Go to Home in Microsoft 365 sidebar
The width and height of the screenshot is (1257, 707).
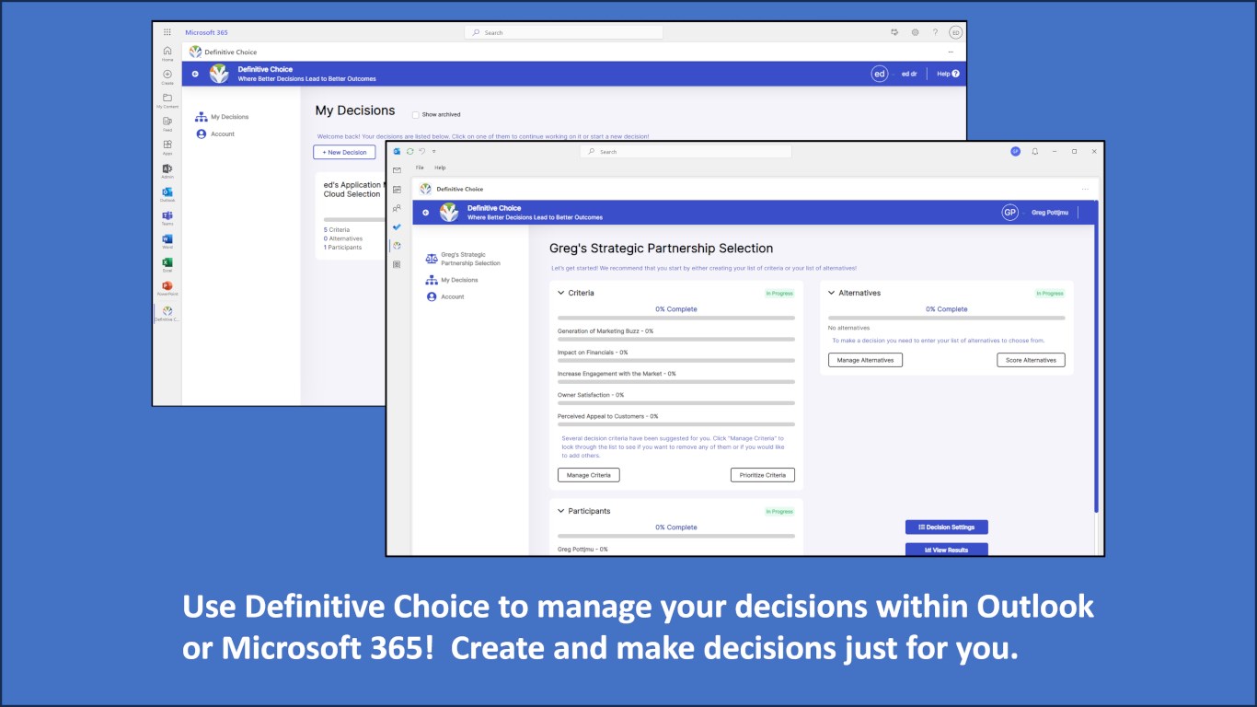(167, 53)
